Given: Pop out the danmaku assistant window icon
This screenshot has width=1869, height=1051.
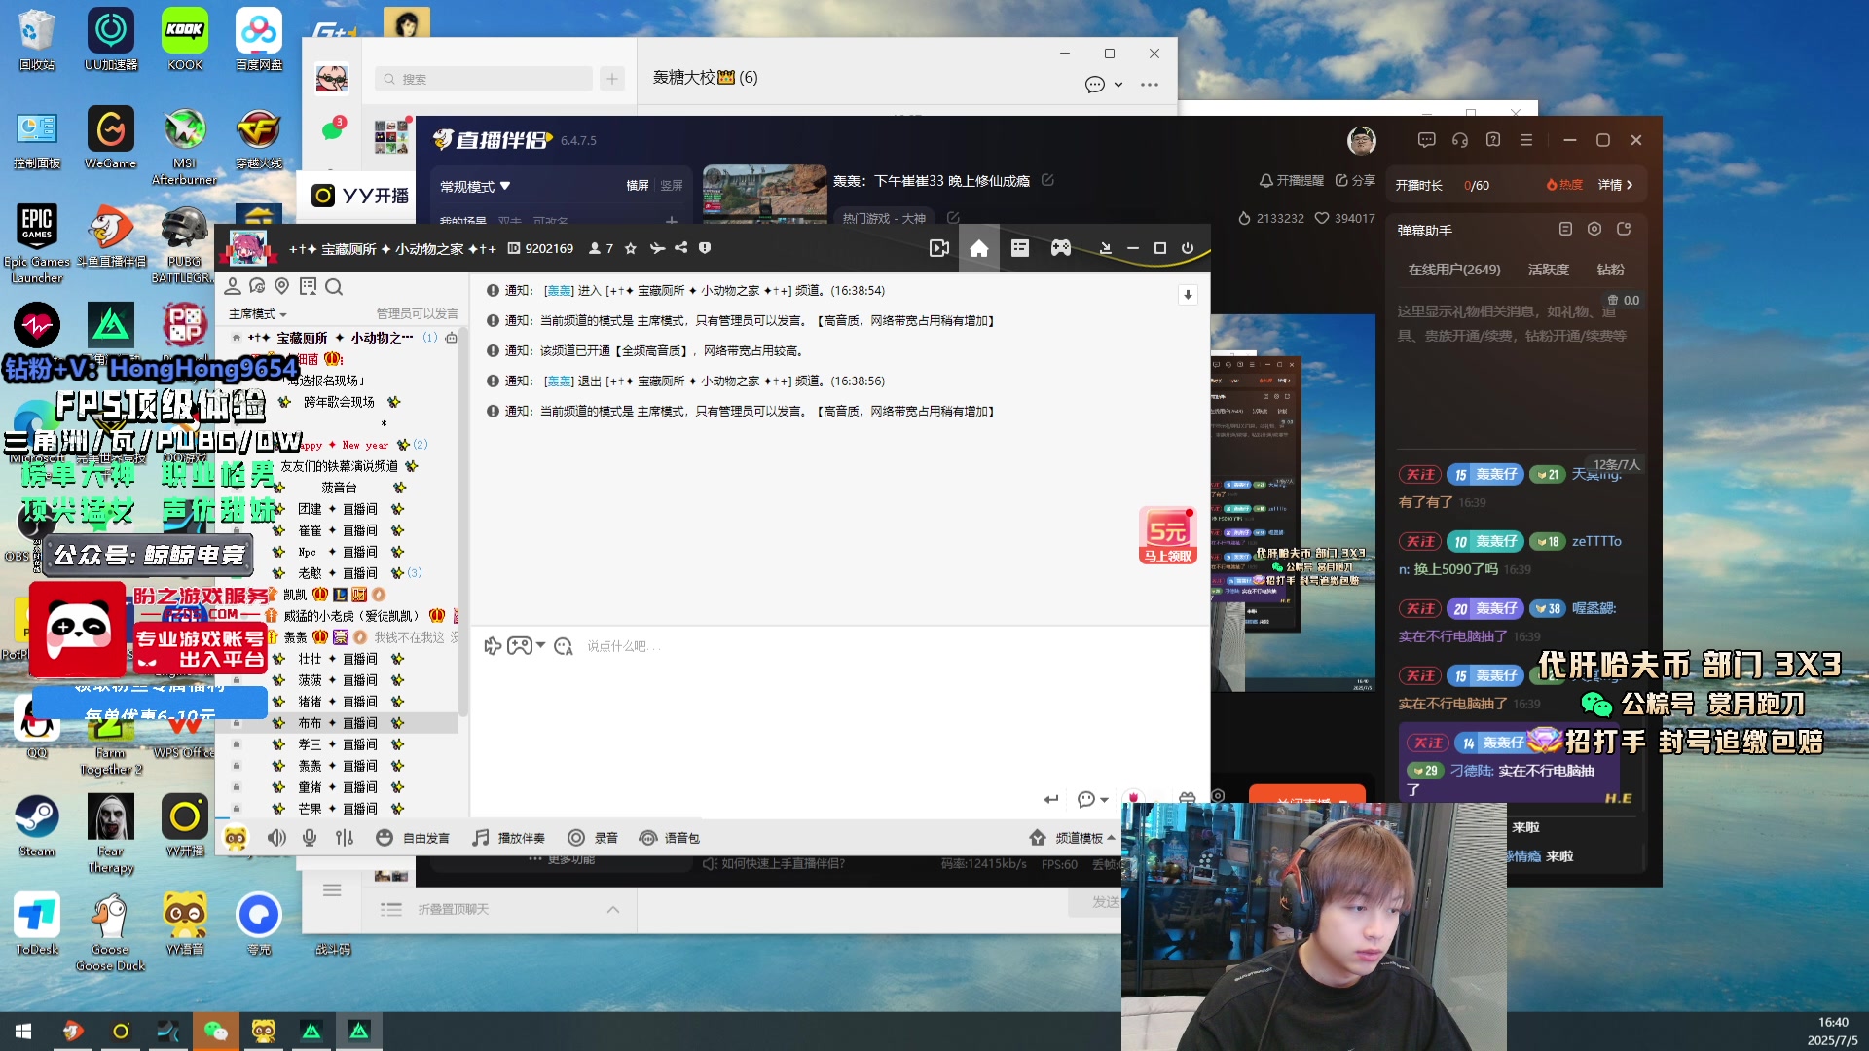Looking at the screenshot, I should click(1624, 229).
